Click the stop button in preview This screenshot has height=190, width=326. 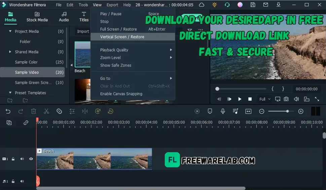250,99
